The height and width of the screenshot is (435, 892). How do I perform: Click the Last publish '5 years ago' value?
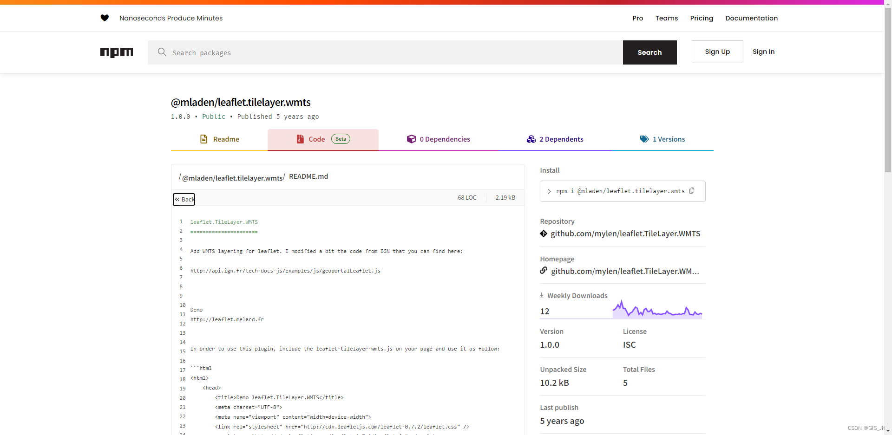[x=562, y=421]
